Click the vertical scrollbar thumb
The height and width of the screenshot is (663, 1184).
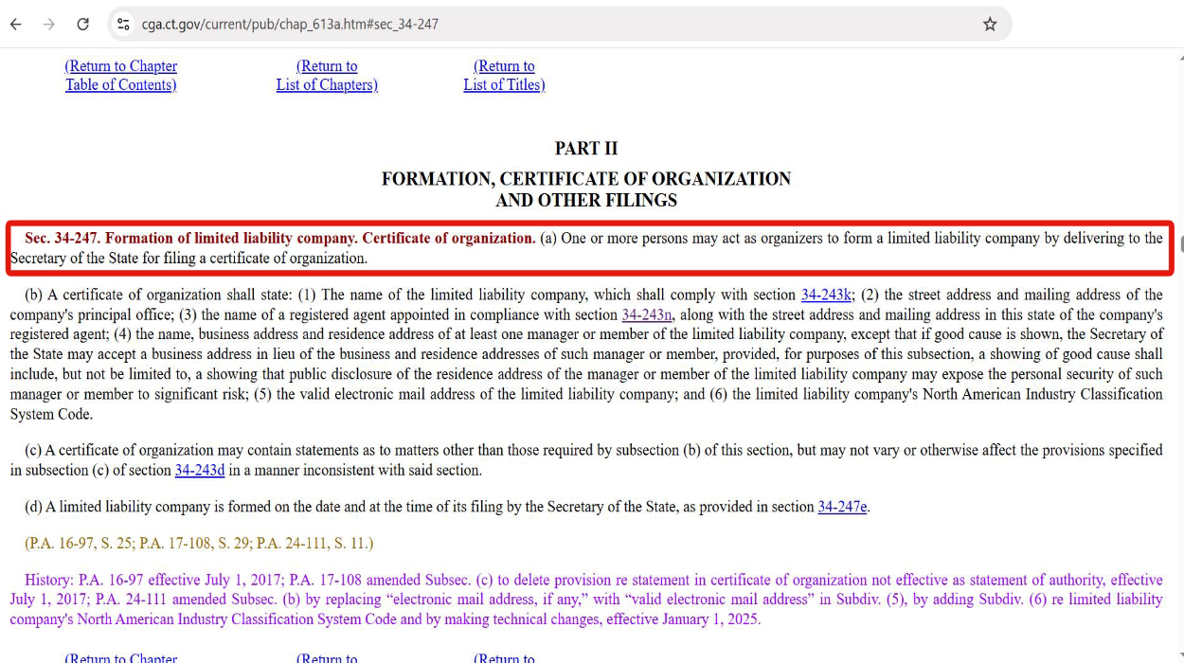coord(1180,244)
